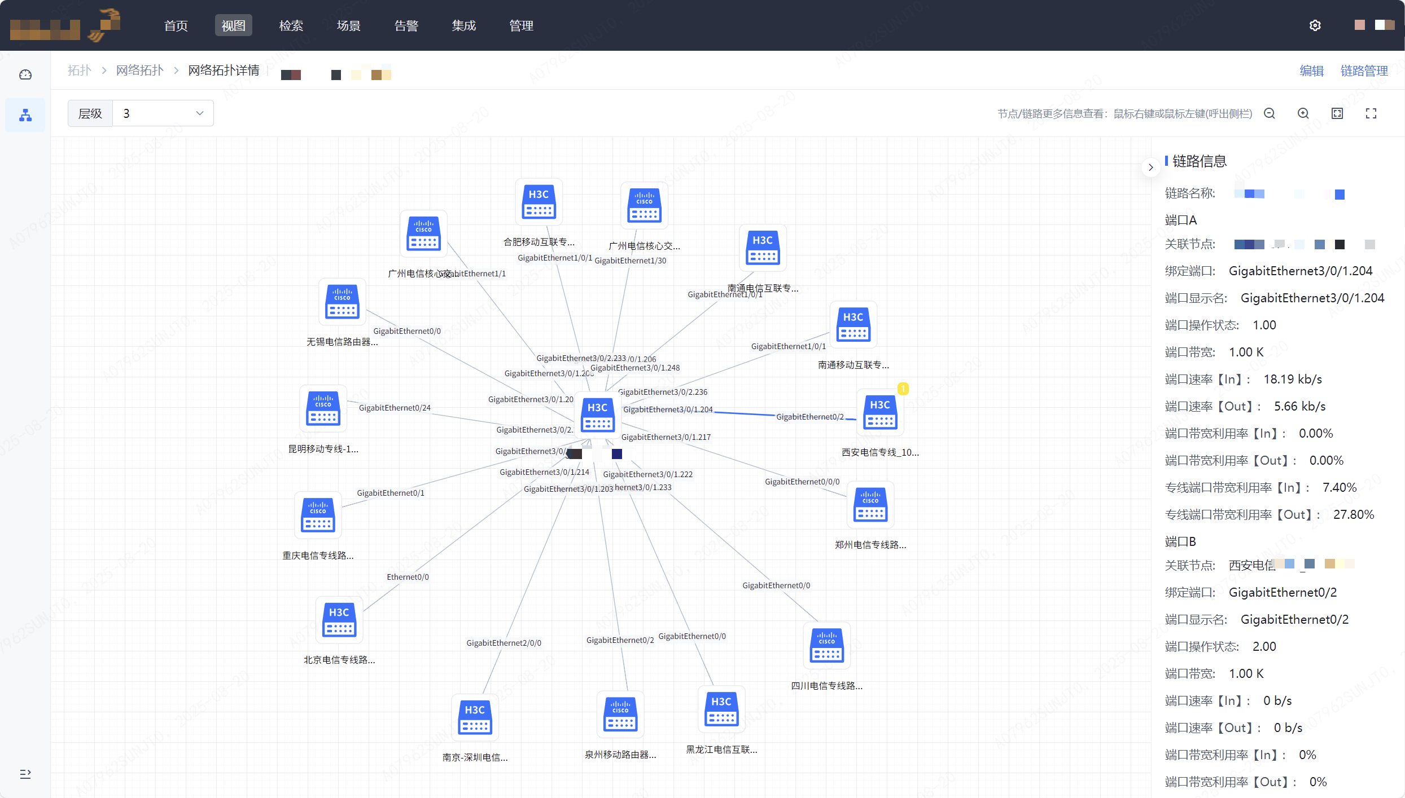
Task: Switch to the 检索 menu
Action: click(291, 25)
